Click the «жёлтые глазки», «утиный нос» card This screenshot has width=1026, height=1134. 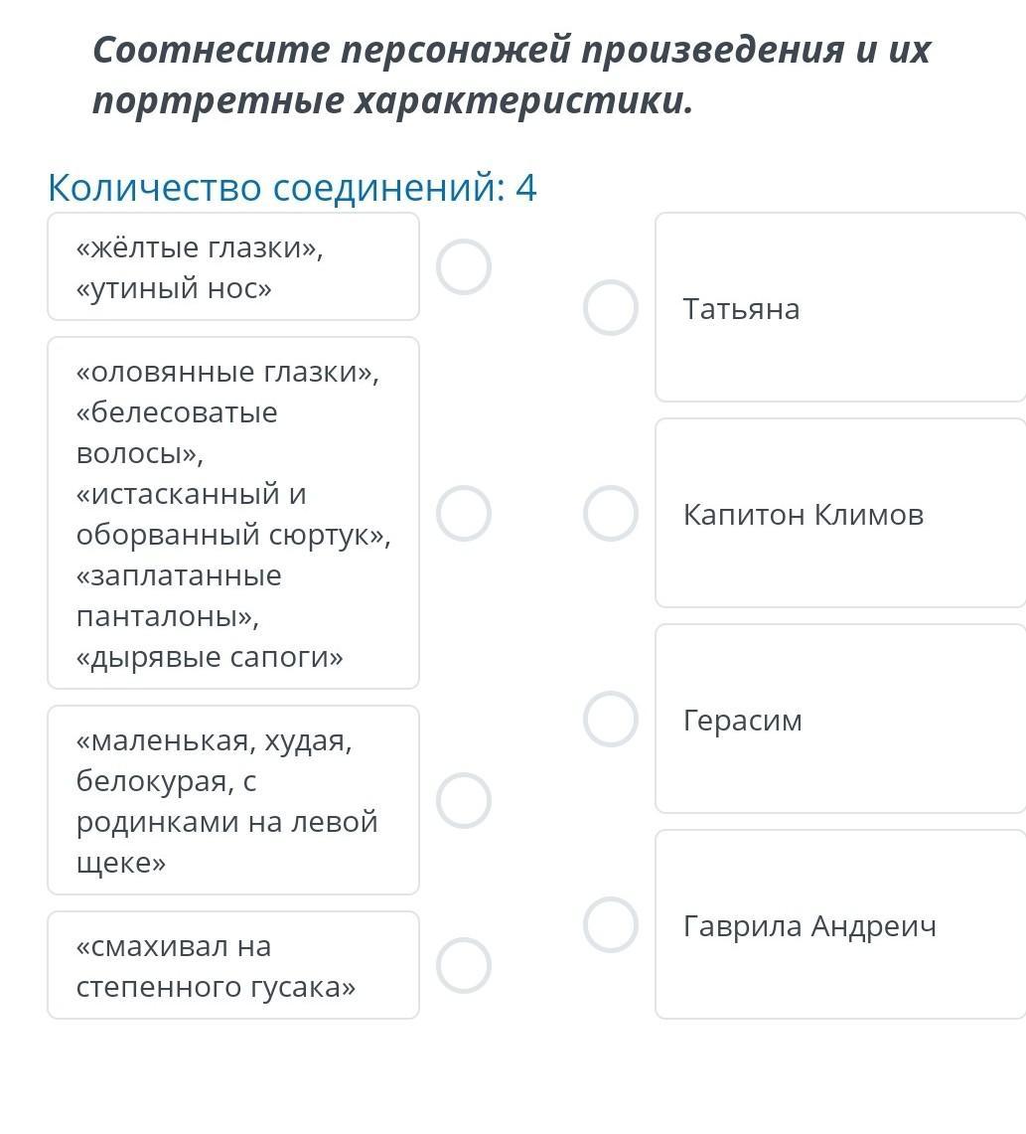(233, 267)
